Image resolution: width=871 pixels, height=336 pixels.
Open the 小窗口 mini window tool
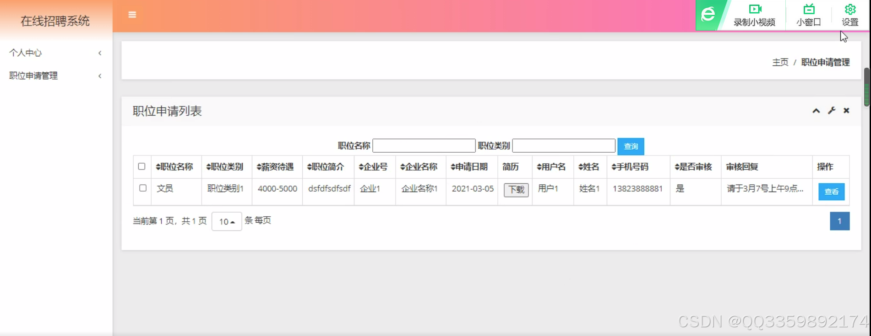tap(808, 15)
